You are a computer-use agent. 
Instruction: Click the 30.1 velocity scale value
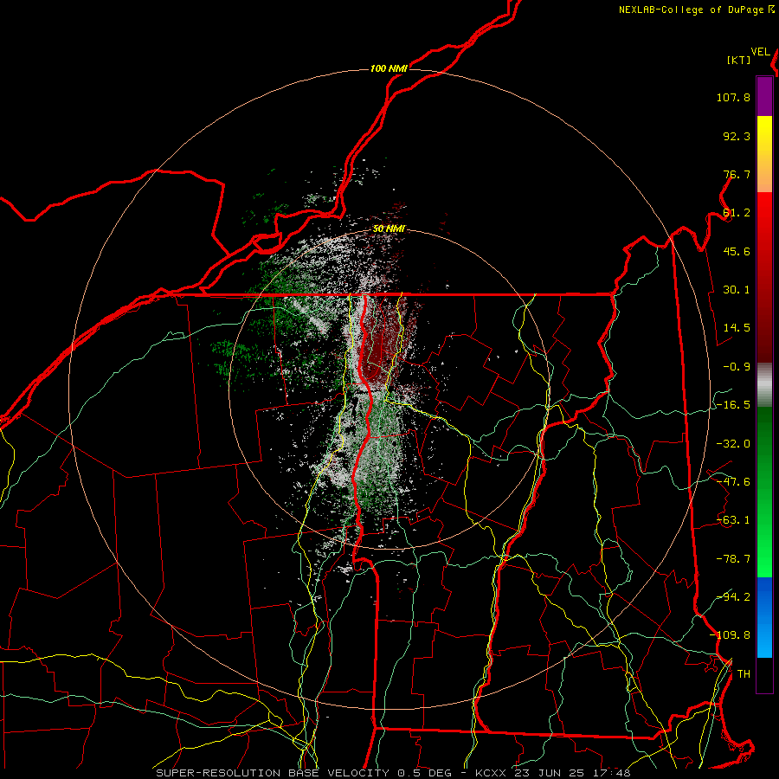[x=737, y=290]
